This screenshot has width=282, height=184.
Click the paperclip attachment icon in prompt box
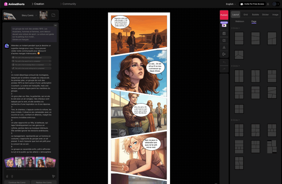pyautogui.click(x=7, y=176)
